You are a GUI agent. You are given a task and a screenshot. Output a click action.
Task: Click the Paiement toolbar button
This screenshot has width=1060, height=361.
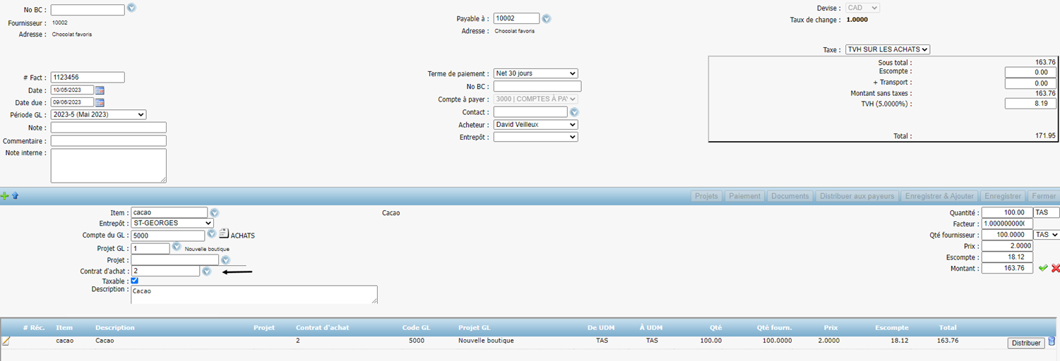pos(745,196)
